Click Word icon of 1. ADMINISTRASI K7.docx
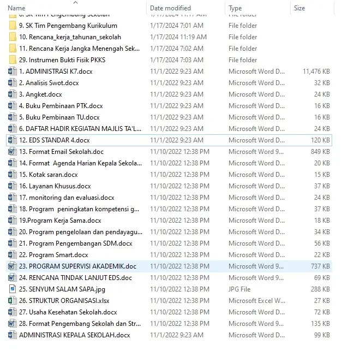Screen dimensions: 342x351 tap(13, 72)
